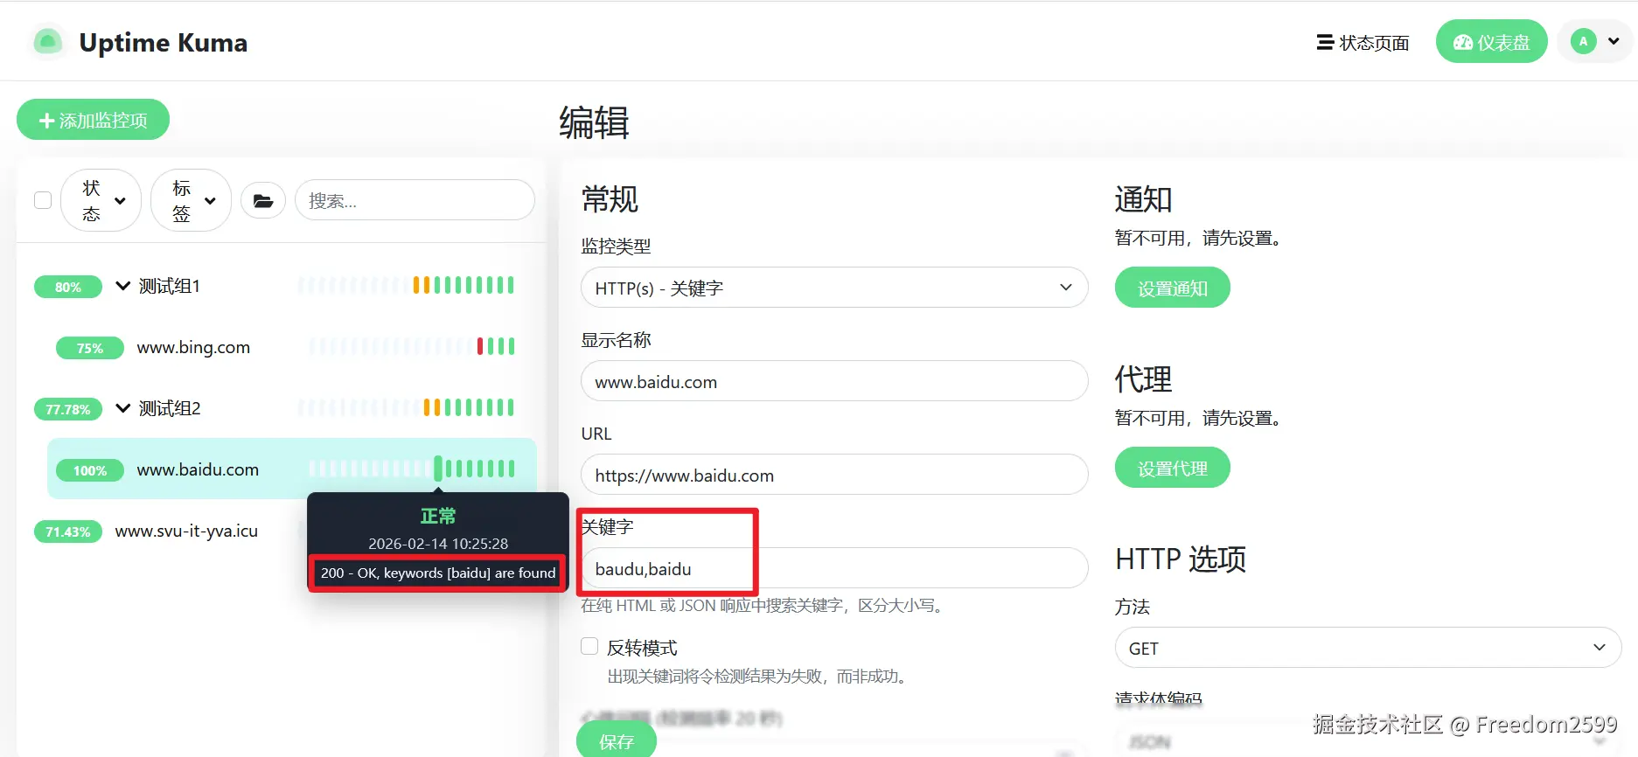The image size is (1638, 757).
Task: Enable the 反转模式 invert mode checkbox
Action: (589, 646)
